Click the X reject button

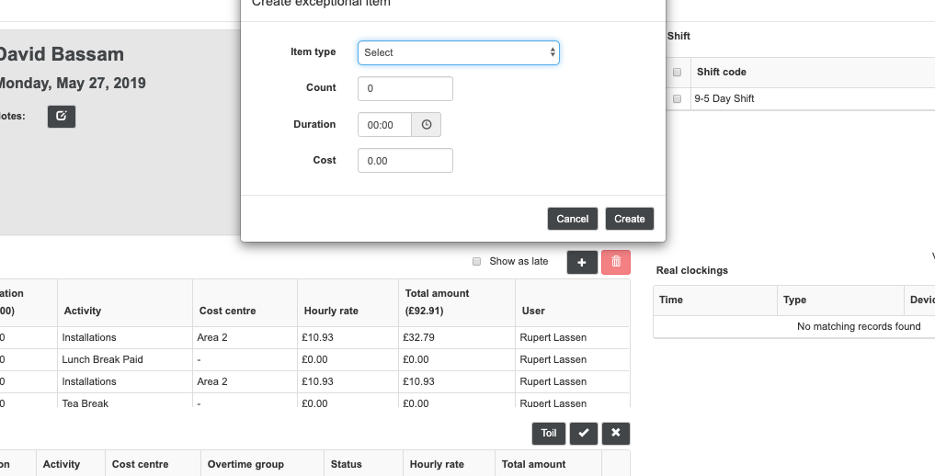coord(616,433)
